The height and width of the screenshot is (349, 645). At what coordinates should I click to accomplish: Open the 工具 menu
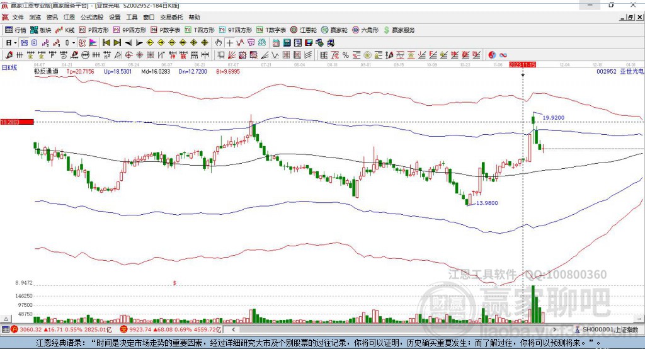(132, 17)
